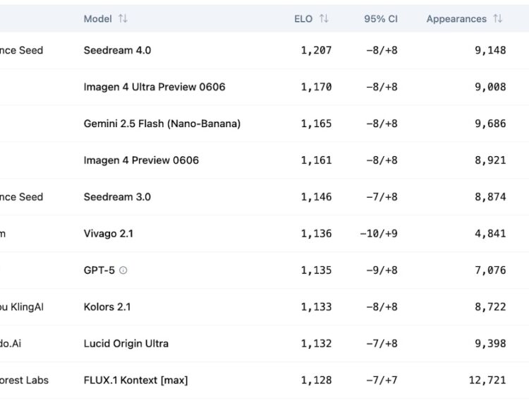Screen dimensions: 529x406
Task: Select the GPT-5 model name
Action: click(x=99, y=270)
